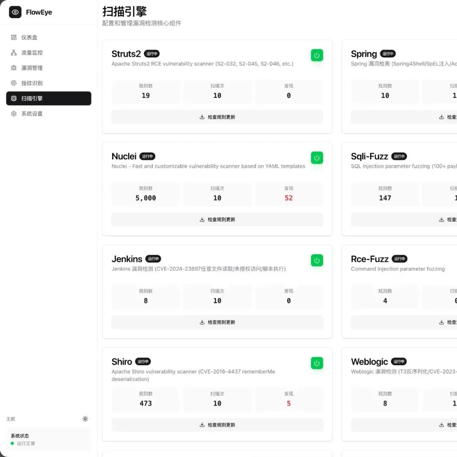Click Nuclei's red findings value 52
Image resolution: width=457 pixels, height=457 pixels.
pos(289,198)
